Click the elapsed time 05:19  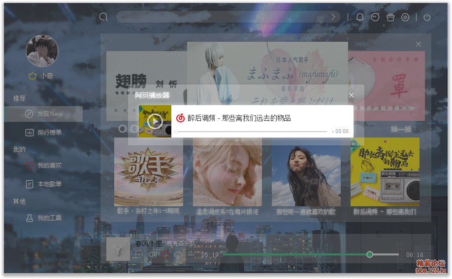(x=210, y=255)
